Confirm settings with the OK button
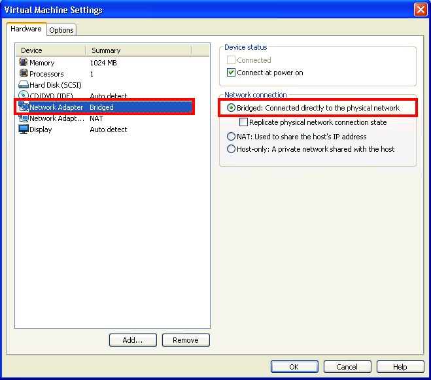 tap(294, 367)
